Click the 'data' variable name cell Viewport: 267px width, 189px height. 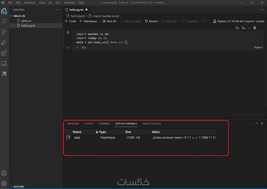point(77,137)
